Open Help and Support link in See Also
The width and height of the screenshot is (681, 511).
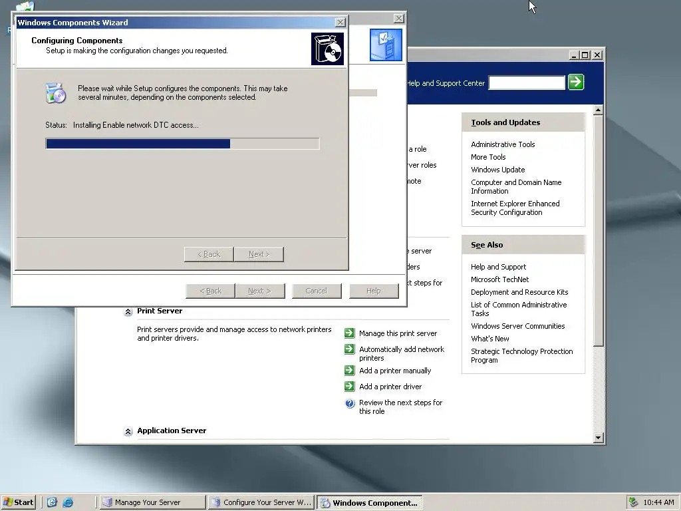[498, 267]
